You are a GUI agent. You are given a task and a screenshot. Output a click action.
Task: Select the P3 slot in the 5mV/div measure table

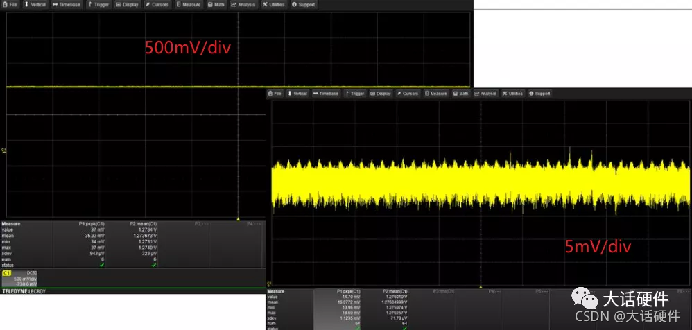442,292
